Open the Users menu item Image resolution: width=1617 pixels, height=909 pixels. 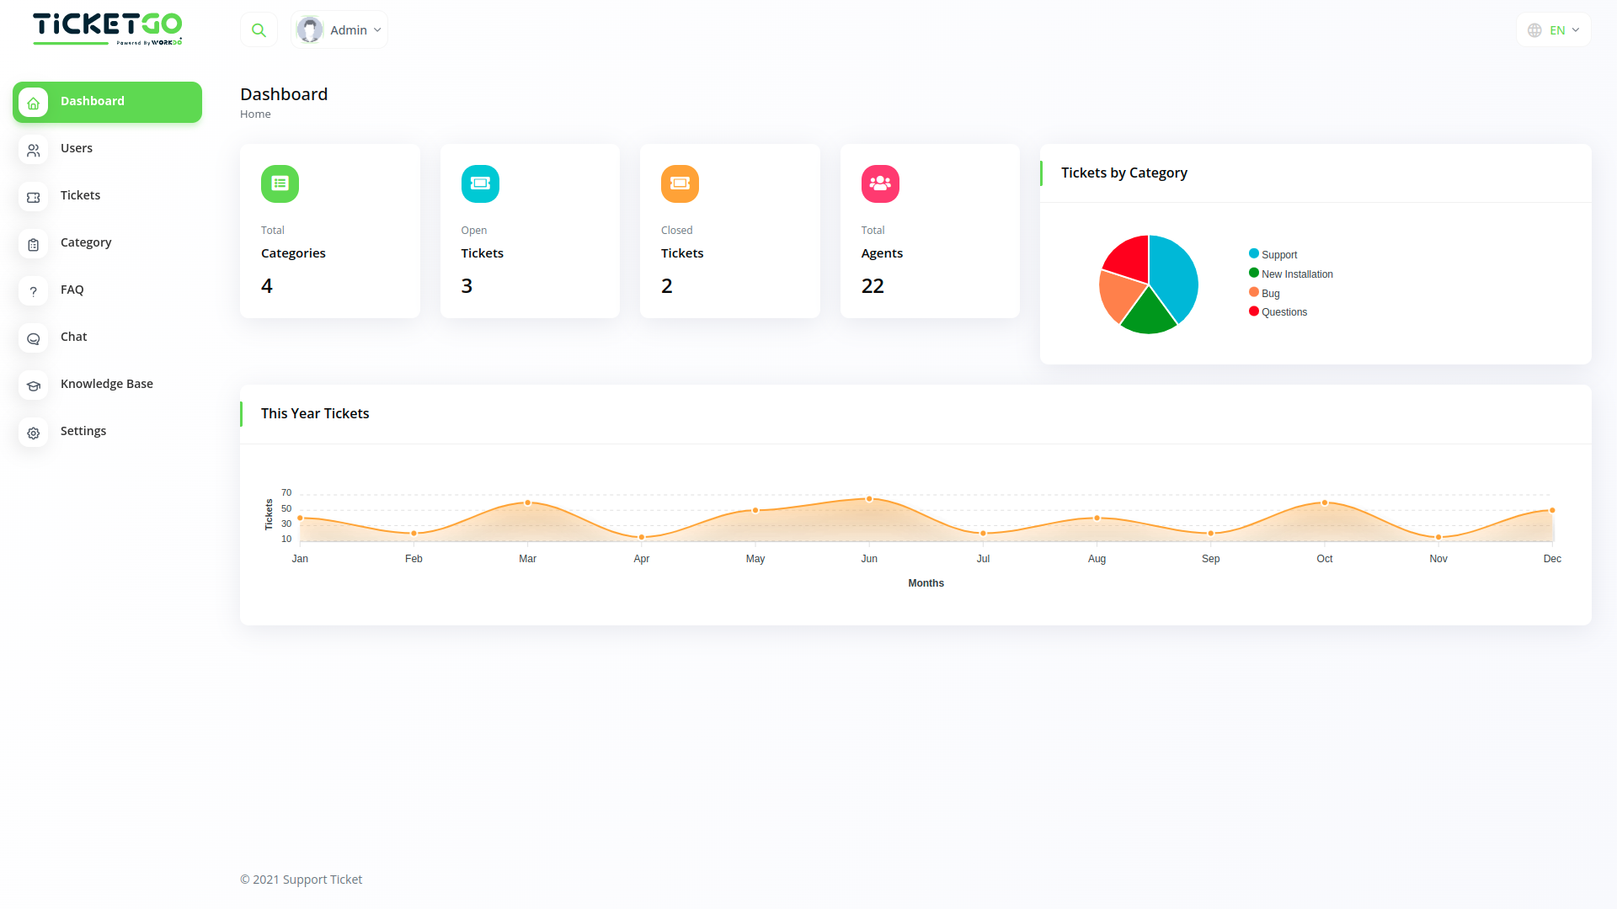pyautogui.click(x=77, y=148)
